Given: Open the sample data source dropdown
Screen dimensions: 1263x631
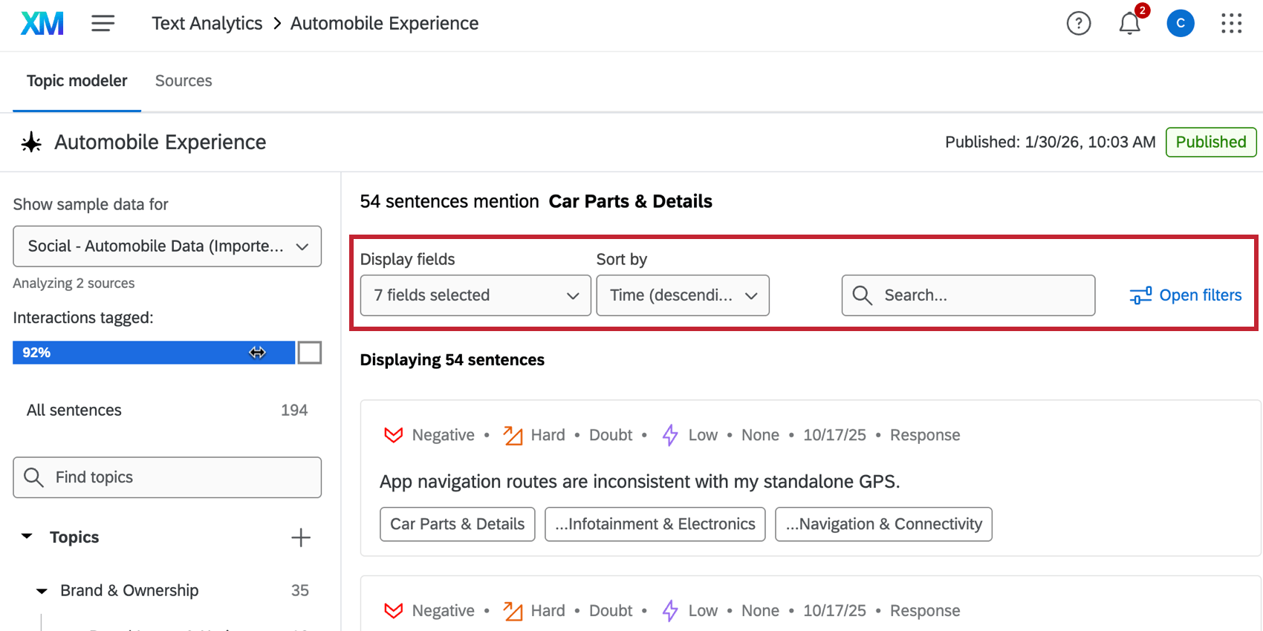Looking at the screenshot, I should click(167, 246).
